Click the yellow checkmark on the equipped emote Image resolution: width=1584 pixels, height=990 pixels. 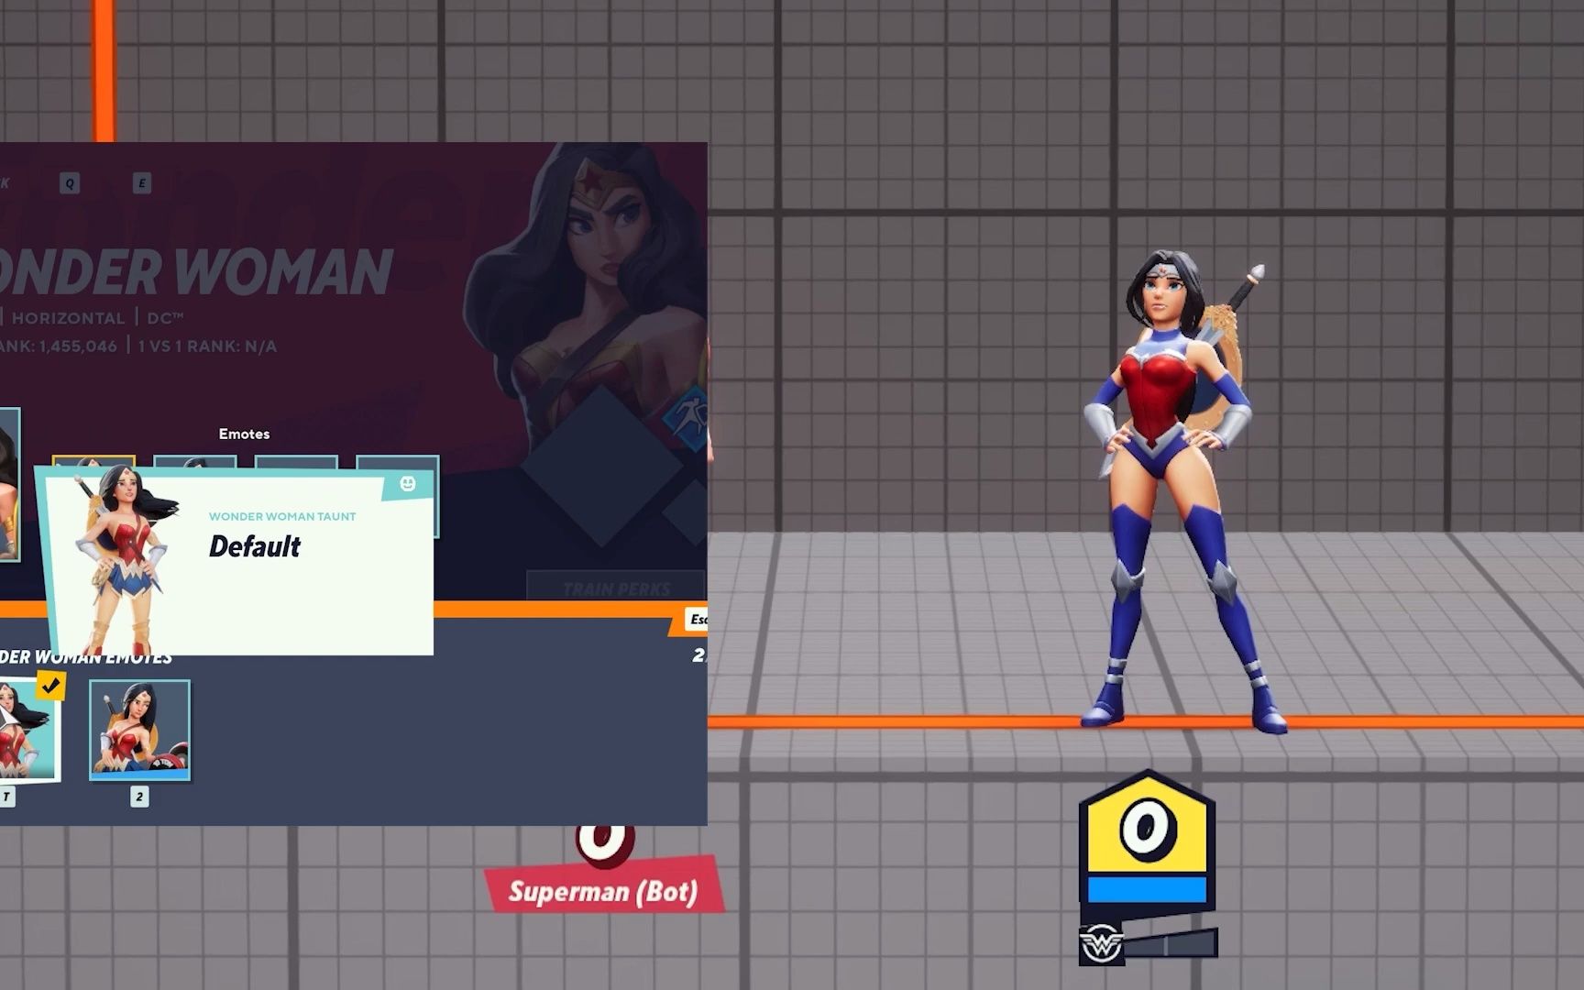(51, 685)
